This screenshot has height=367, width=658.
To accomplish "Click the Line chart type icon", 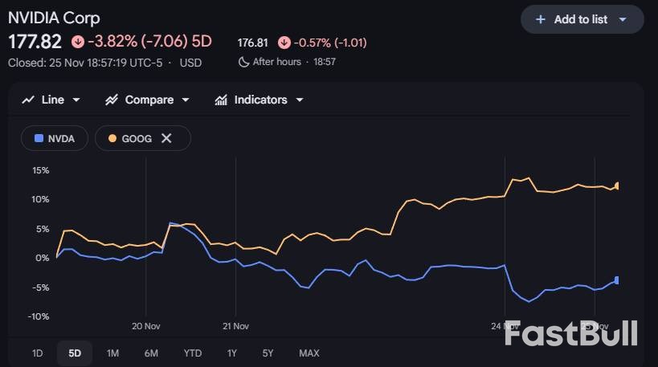I will [x=28, y=100].
